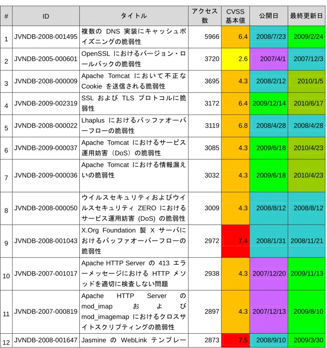Click the publish date 2008/2/12

[x=269, y=81]
